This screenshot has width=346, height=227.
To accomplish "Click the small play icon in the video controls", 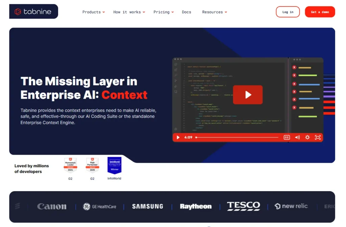I will 178,137.
